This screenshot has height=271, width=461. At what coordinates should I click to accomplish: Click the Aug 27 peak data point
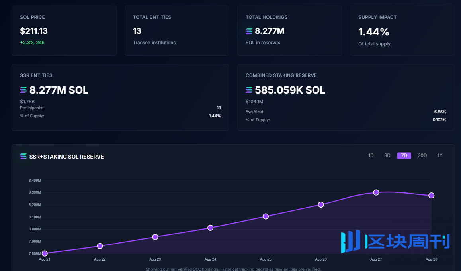(x=376, y=192)
